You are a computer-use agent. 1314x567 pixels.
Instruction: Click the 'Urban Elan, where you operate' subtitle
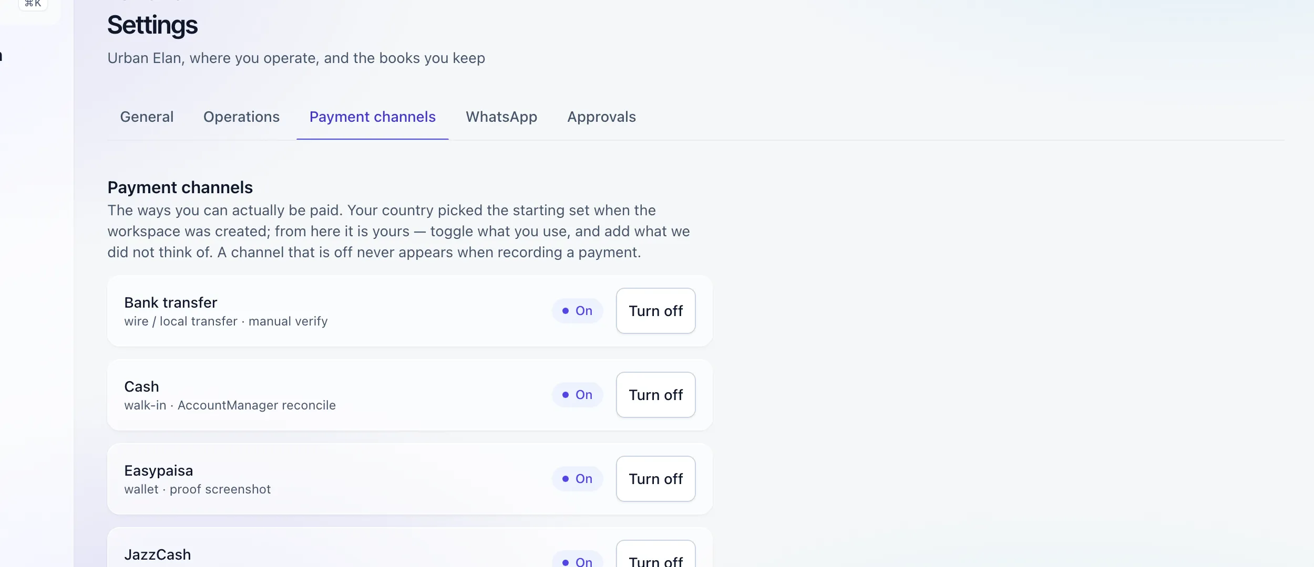pyautogui.click(x=296, y=58)
